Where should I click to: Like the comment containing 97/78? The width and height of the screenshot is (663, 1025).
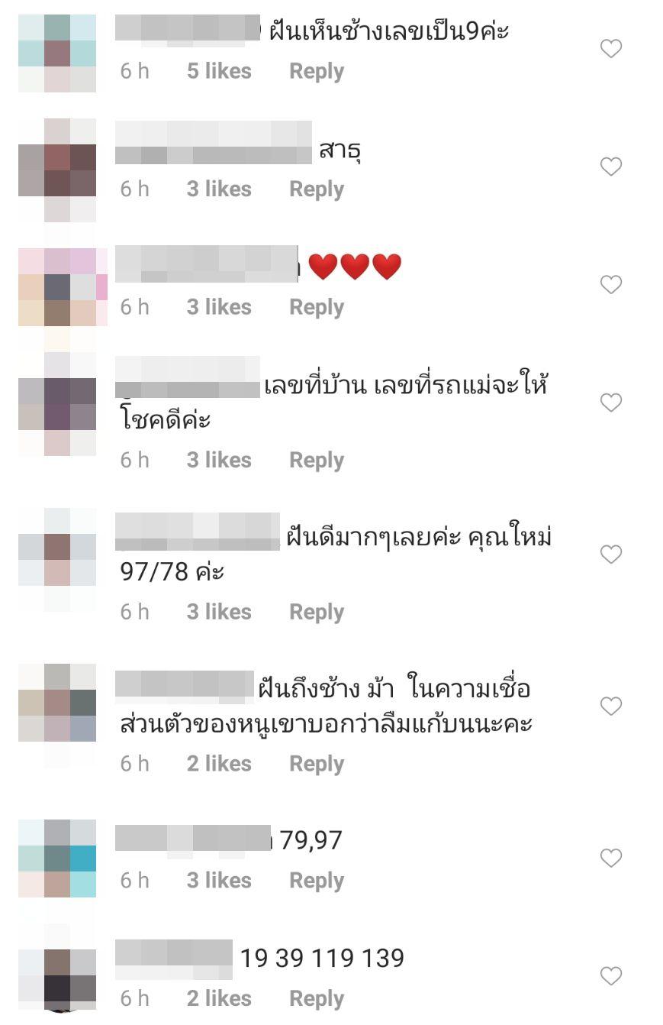tap(611, 555)
